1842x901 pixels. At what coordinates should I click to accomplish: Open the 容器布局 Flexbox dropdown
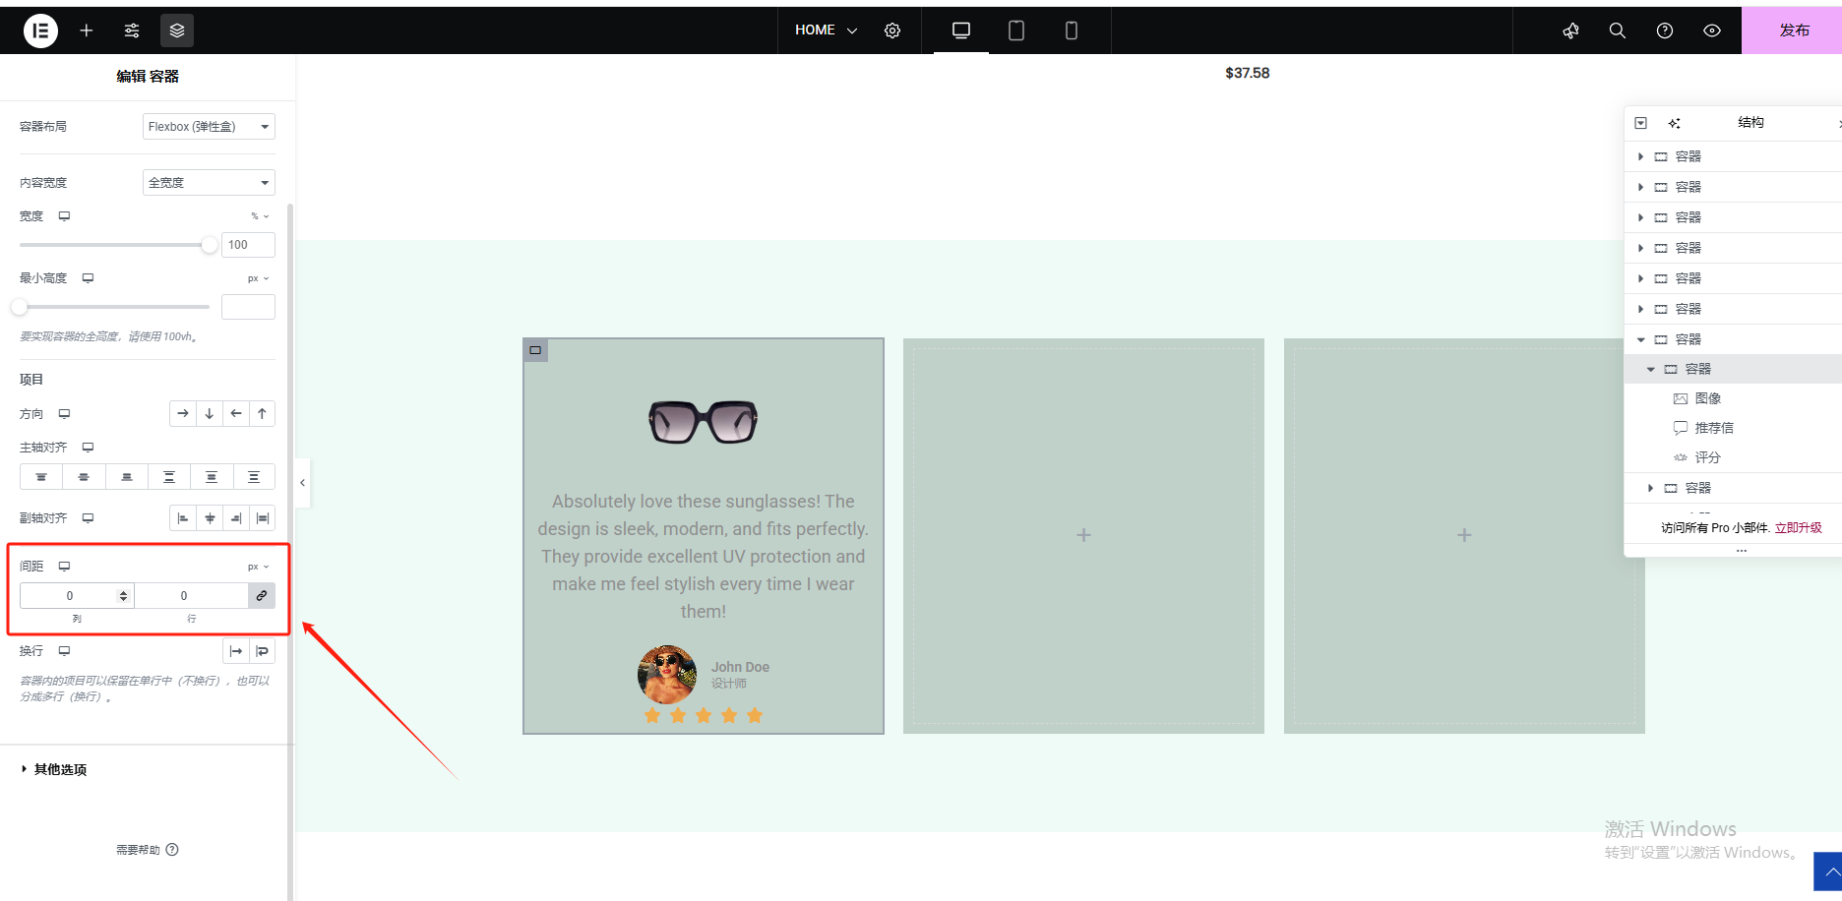209,127
